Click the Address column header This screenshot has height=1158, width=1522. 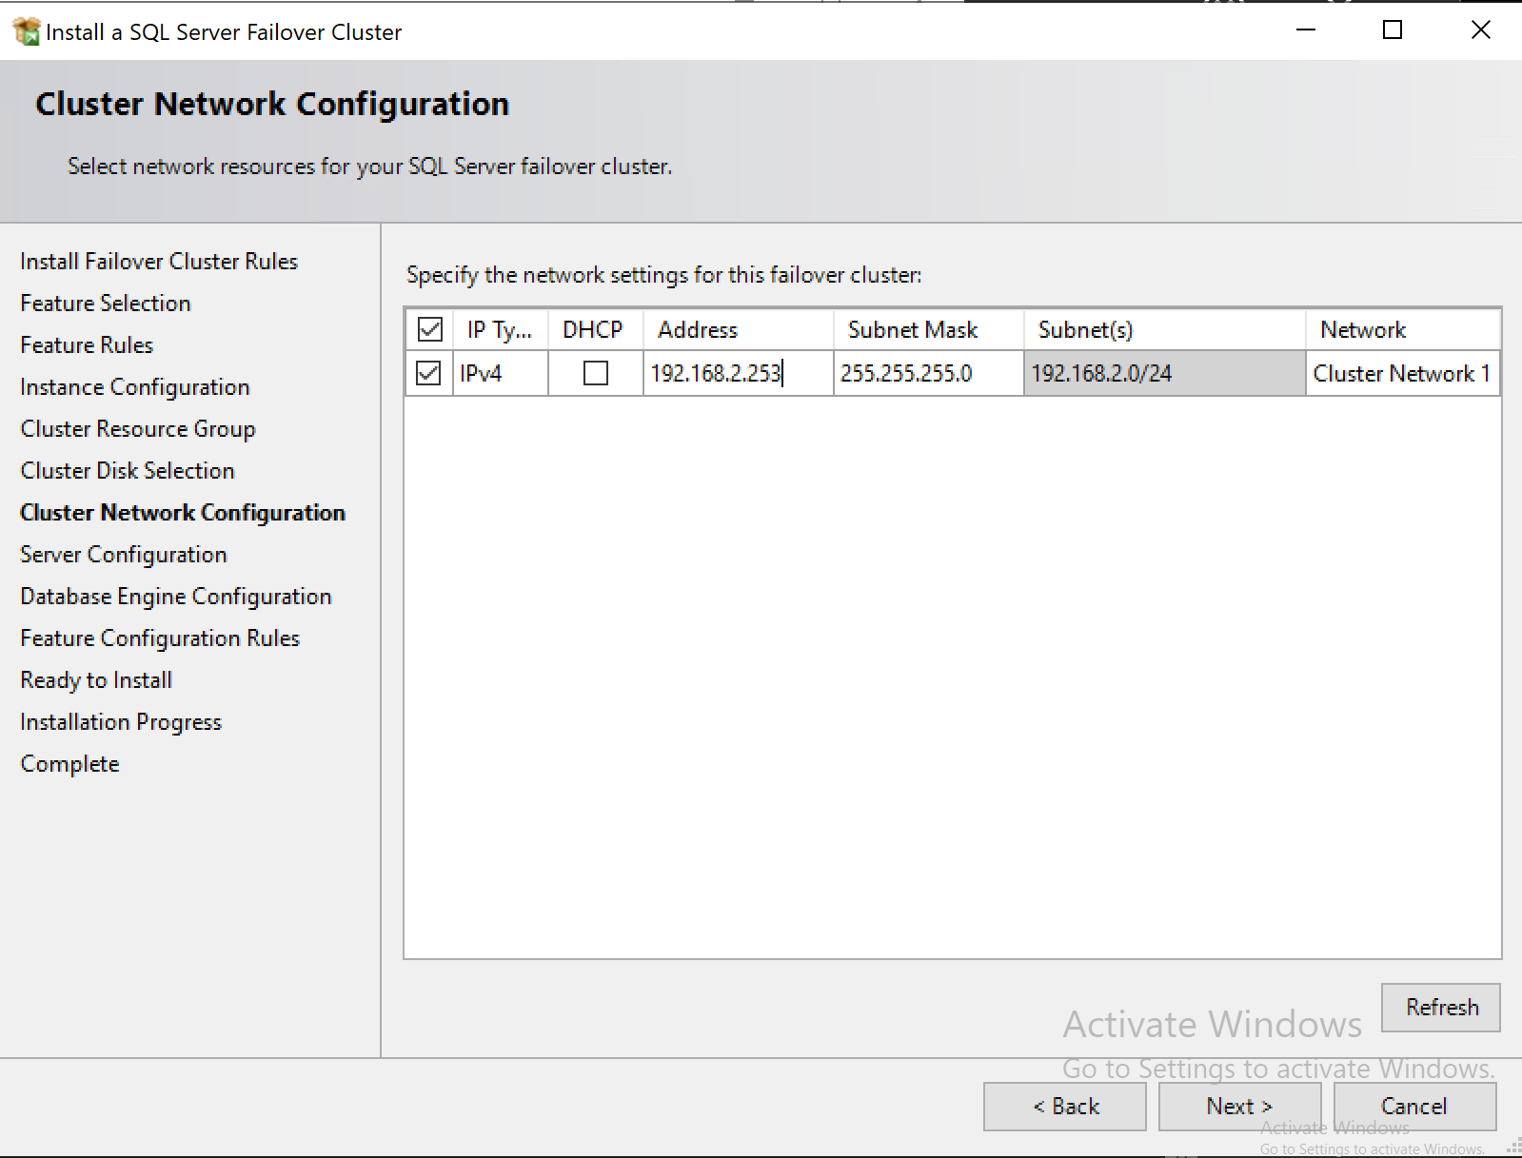pos(698,330)
